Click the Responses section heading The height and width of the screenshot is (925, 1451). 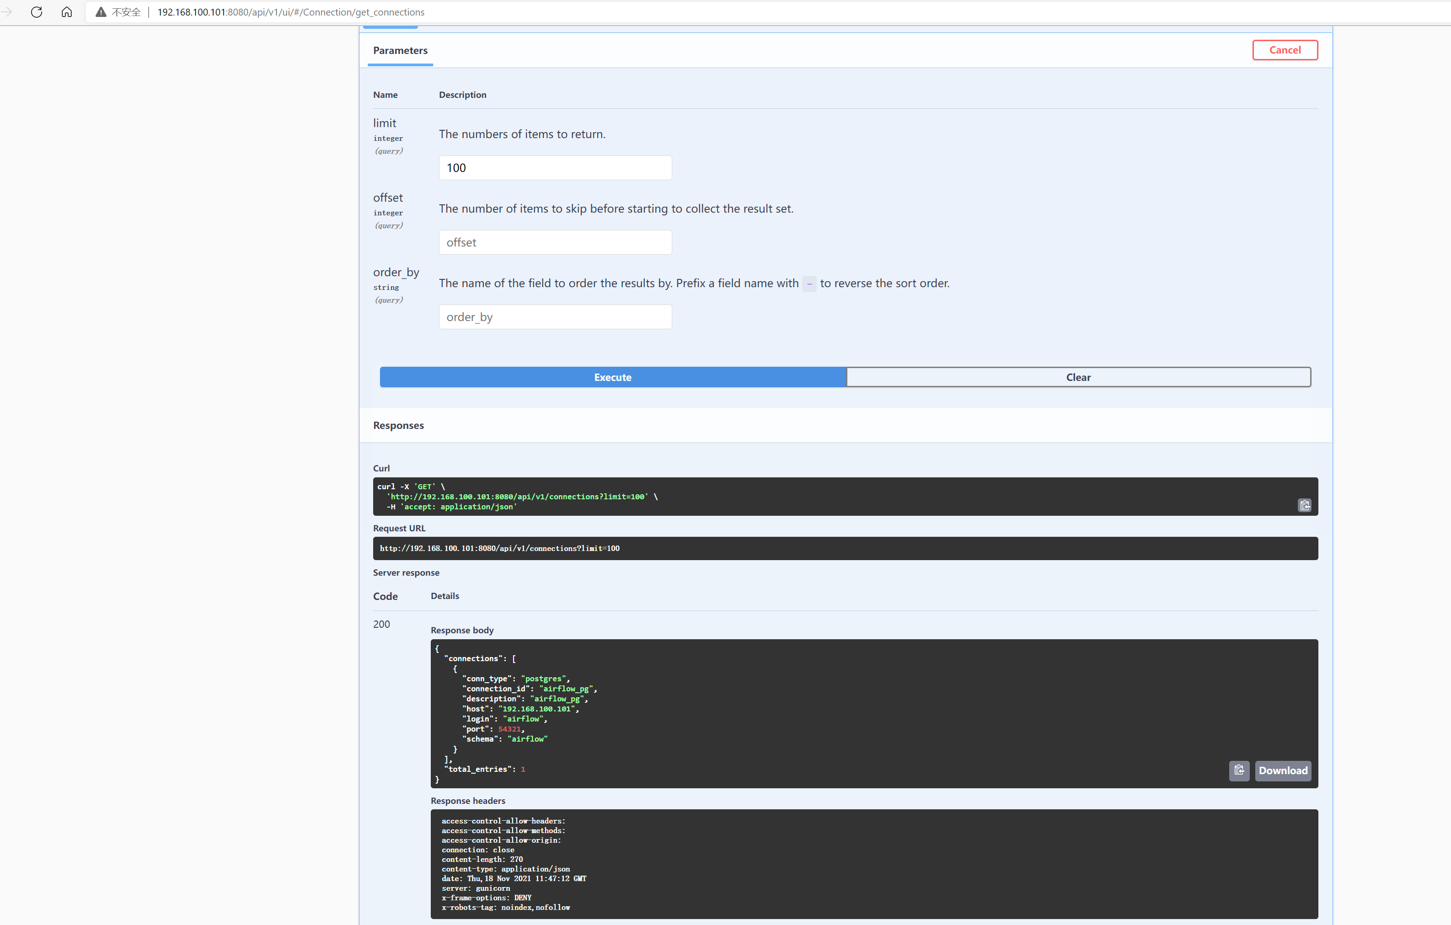click(398, 425)
